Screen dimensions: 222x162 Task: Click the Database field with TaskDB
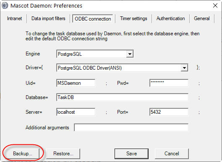(122, 97)
